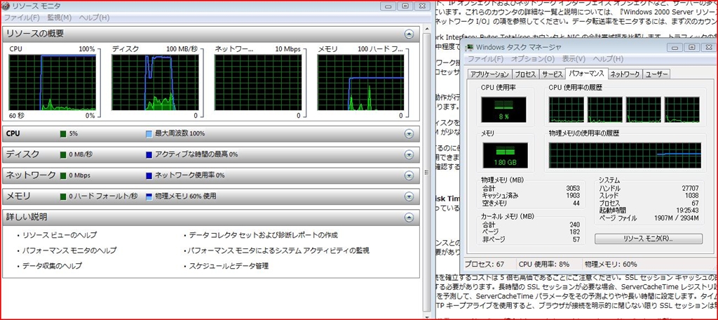Image resolution: width=718 pixels, height=320 pixels.
Task: Open the 監視(M) menu in Resource Monitor
Action: point(59,18)
